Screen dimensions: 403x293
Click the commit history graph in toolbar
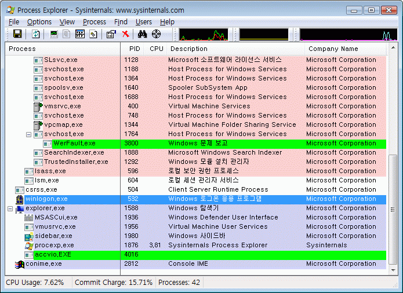(264, 35)
